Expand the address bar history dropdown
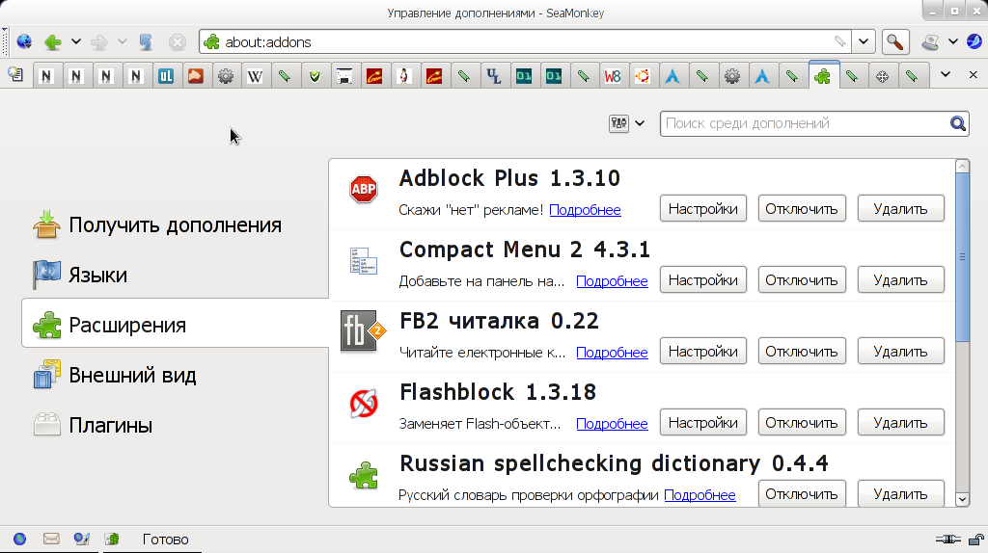Viewport: 988px width, 553px height. pyautogui.click(x=864, y=42)
